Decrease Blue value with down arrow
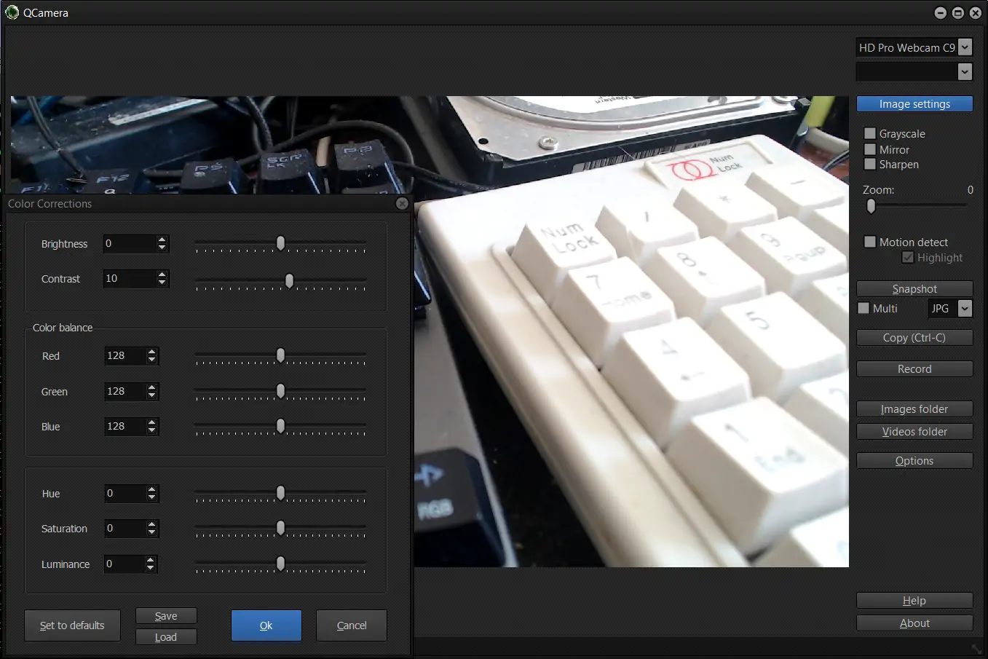Viewport: 988px width, 659px height. click(151, 430)
